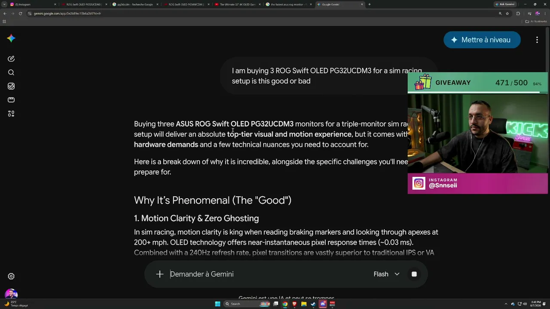Reload the page with the refresh icon
The width and height of the screenshot is (550, 309).
pos(20,13)
